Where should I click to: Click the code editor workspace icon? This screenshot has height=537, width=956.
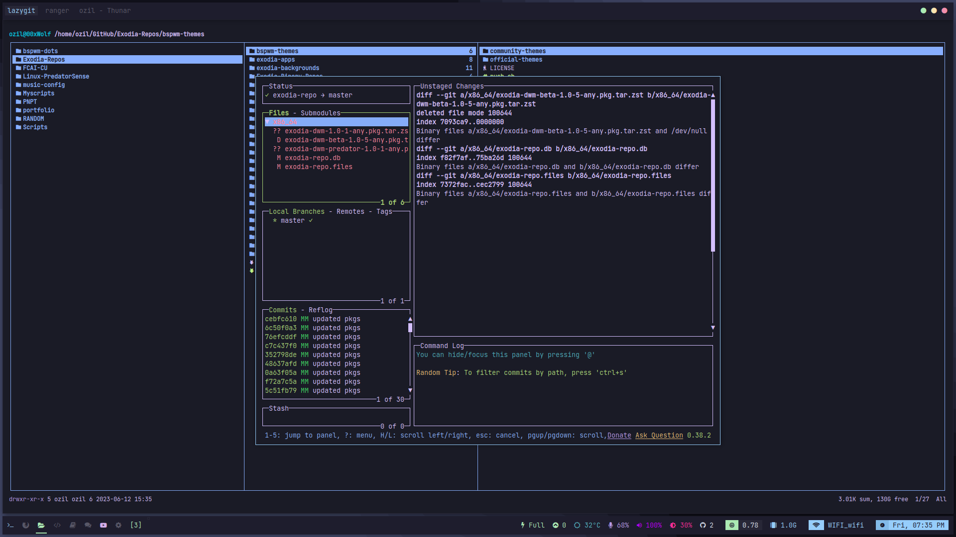tap(57, 525)
